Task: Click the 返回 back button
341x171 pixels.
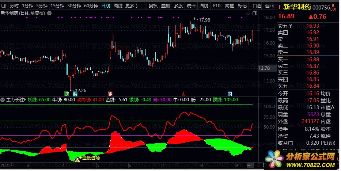Action: (269, 6)
